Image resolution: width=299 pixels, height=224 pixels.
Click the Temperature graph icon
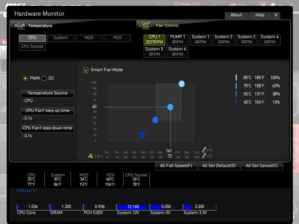(22, 26)
